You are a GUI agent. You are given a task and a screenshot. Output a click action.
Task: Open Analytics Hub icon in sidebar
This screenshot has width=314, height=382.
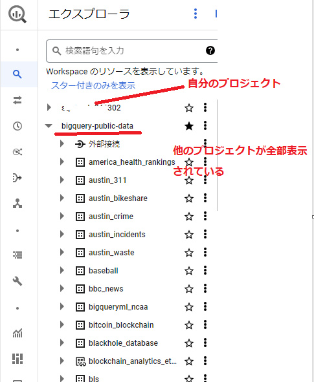point(17,152)
